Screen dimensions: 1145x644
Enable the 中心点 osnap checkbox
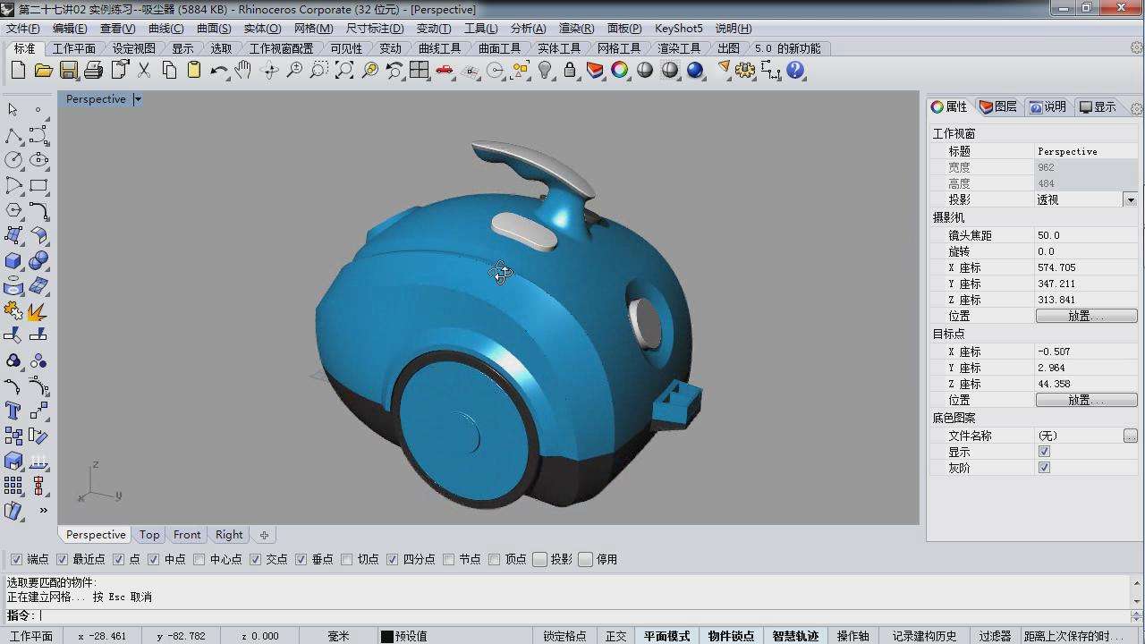tap(199, 559)
